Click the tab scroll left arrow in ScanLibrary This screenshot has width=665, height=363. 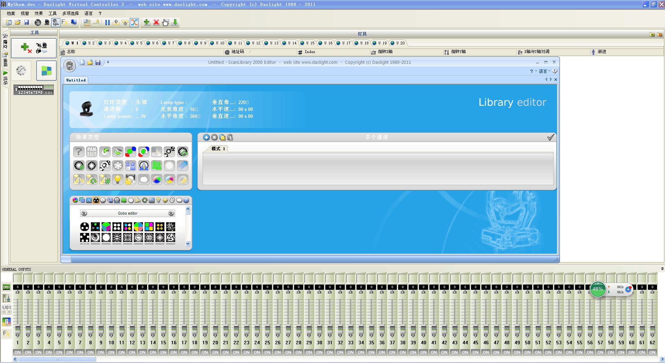coord(546,79)
